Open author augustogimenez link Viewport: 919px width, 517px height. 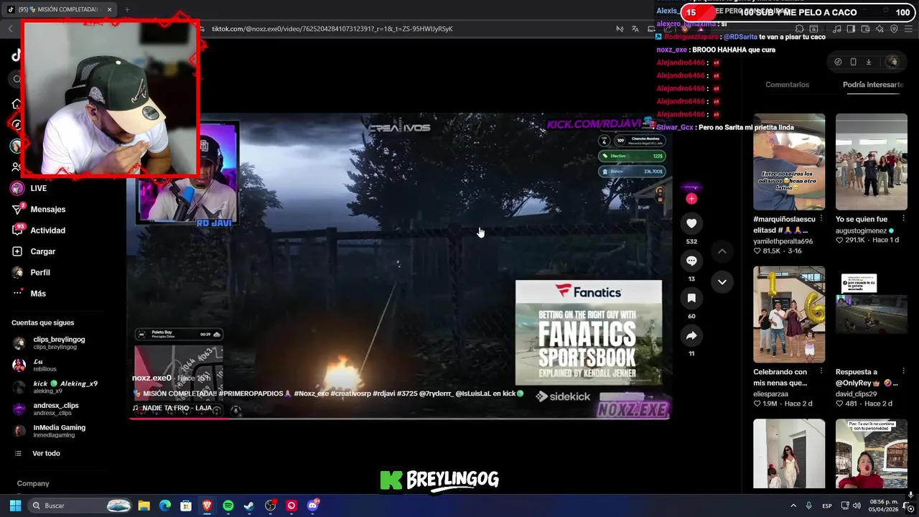pos(861,231)
